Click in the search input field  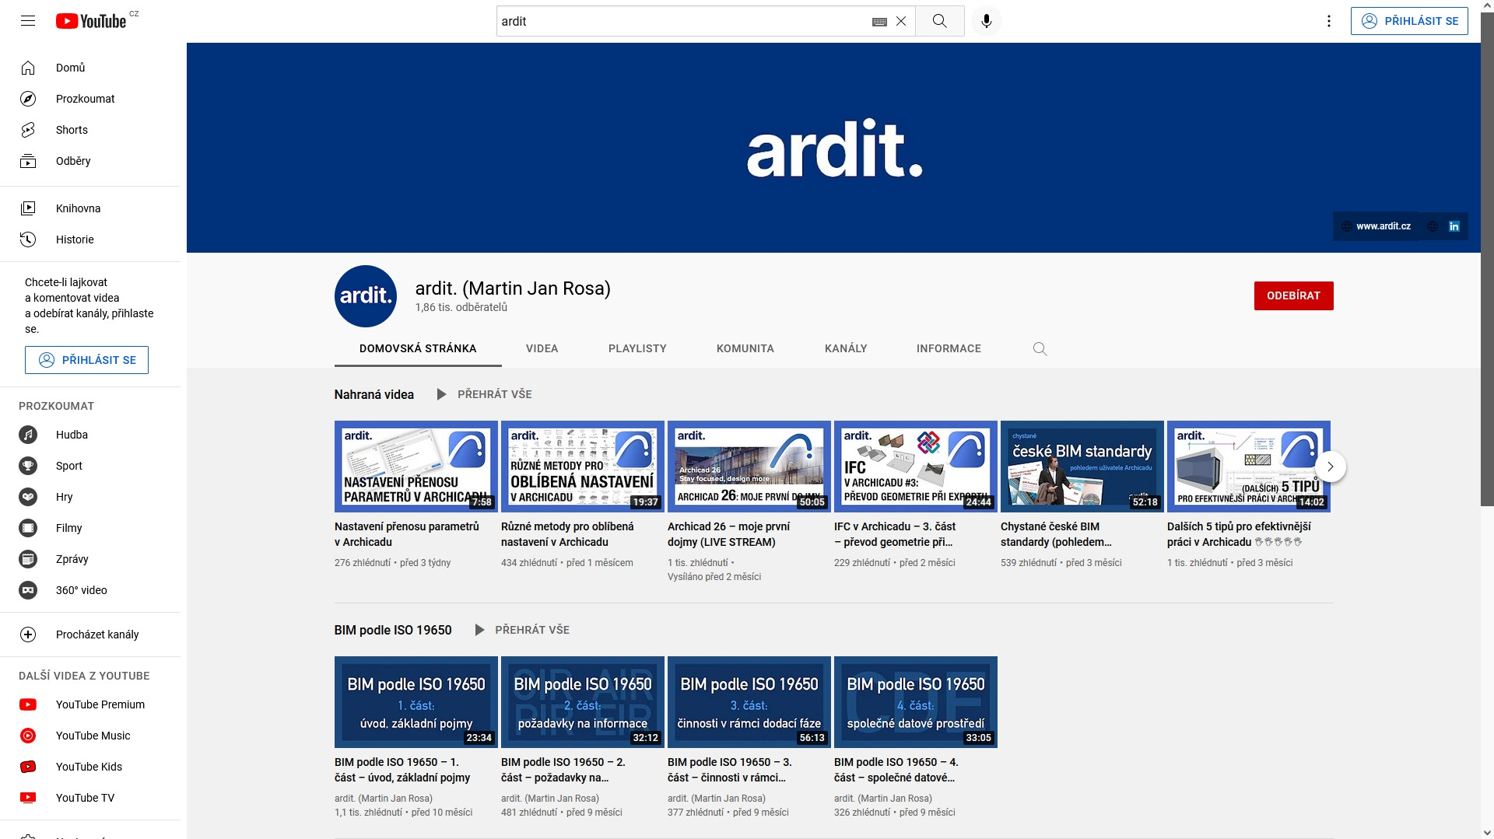click(681, 22)
